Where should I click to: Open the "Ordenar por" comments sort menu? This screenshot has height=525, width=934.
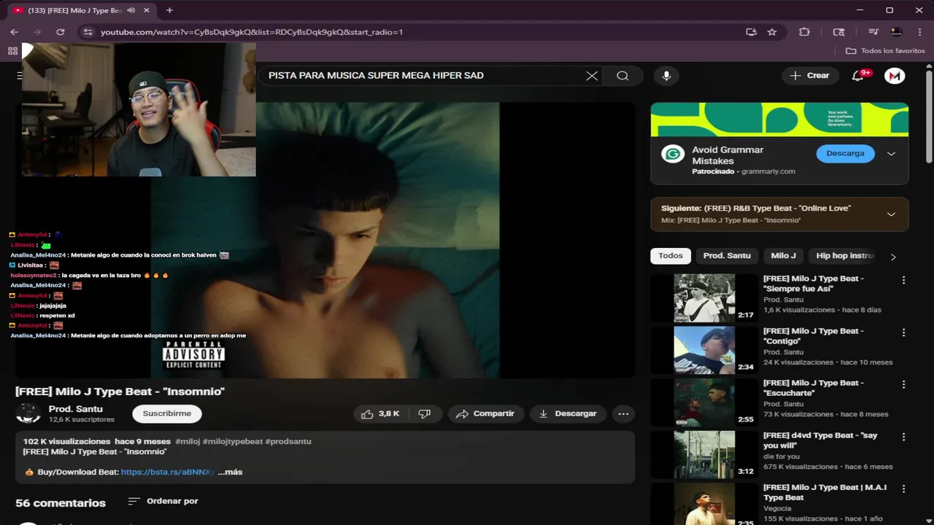(163, 501)
